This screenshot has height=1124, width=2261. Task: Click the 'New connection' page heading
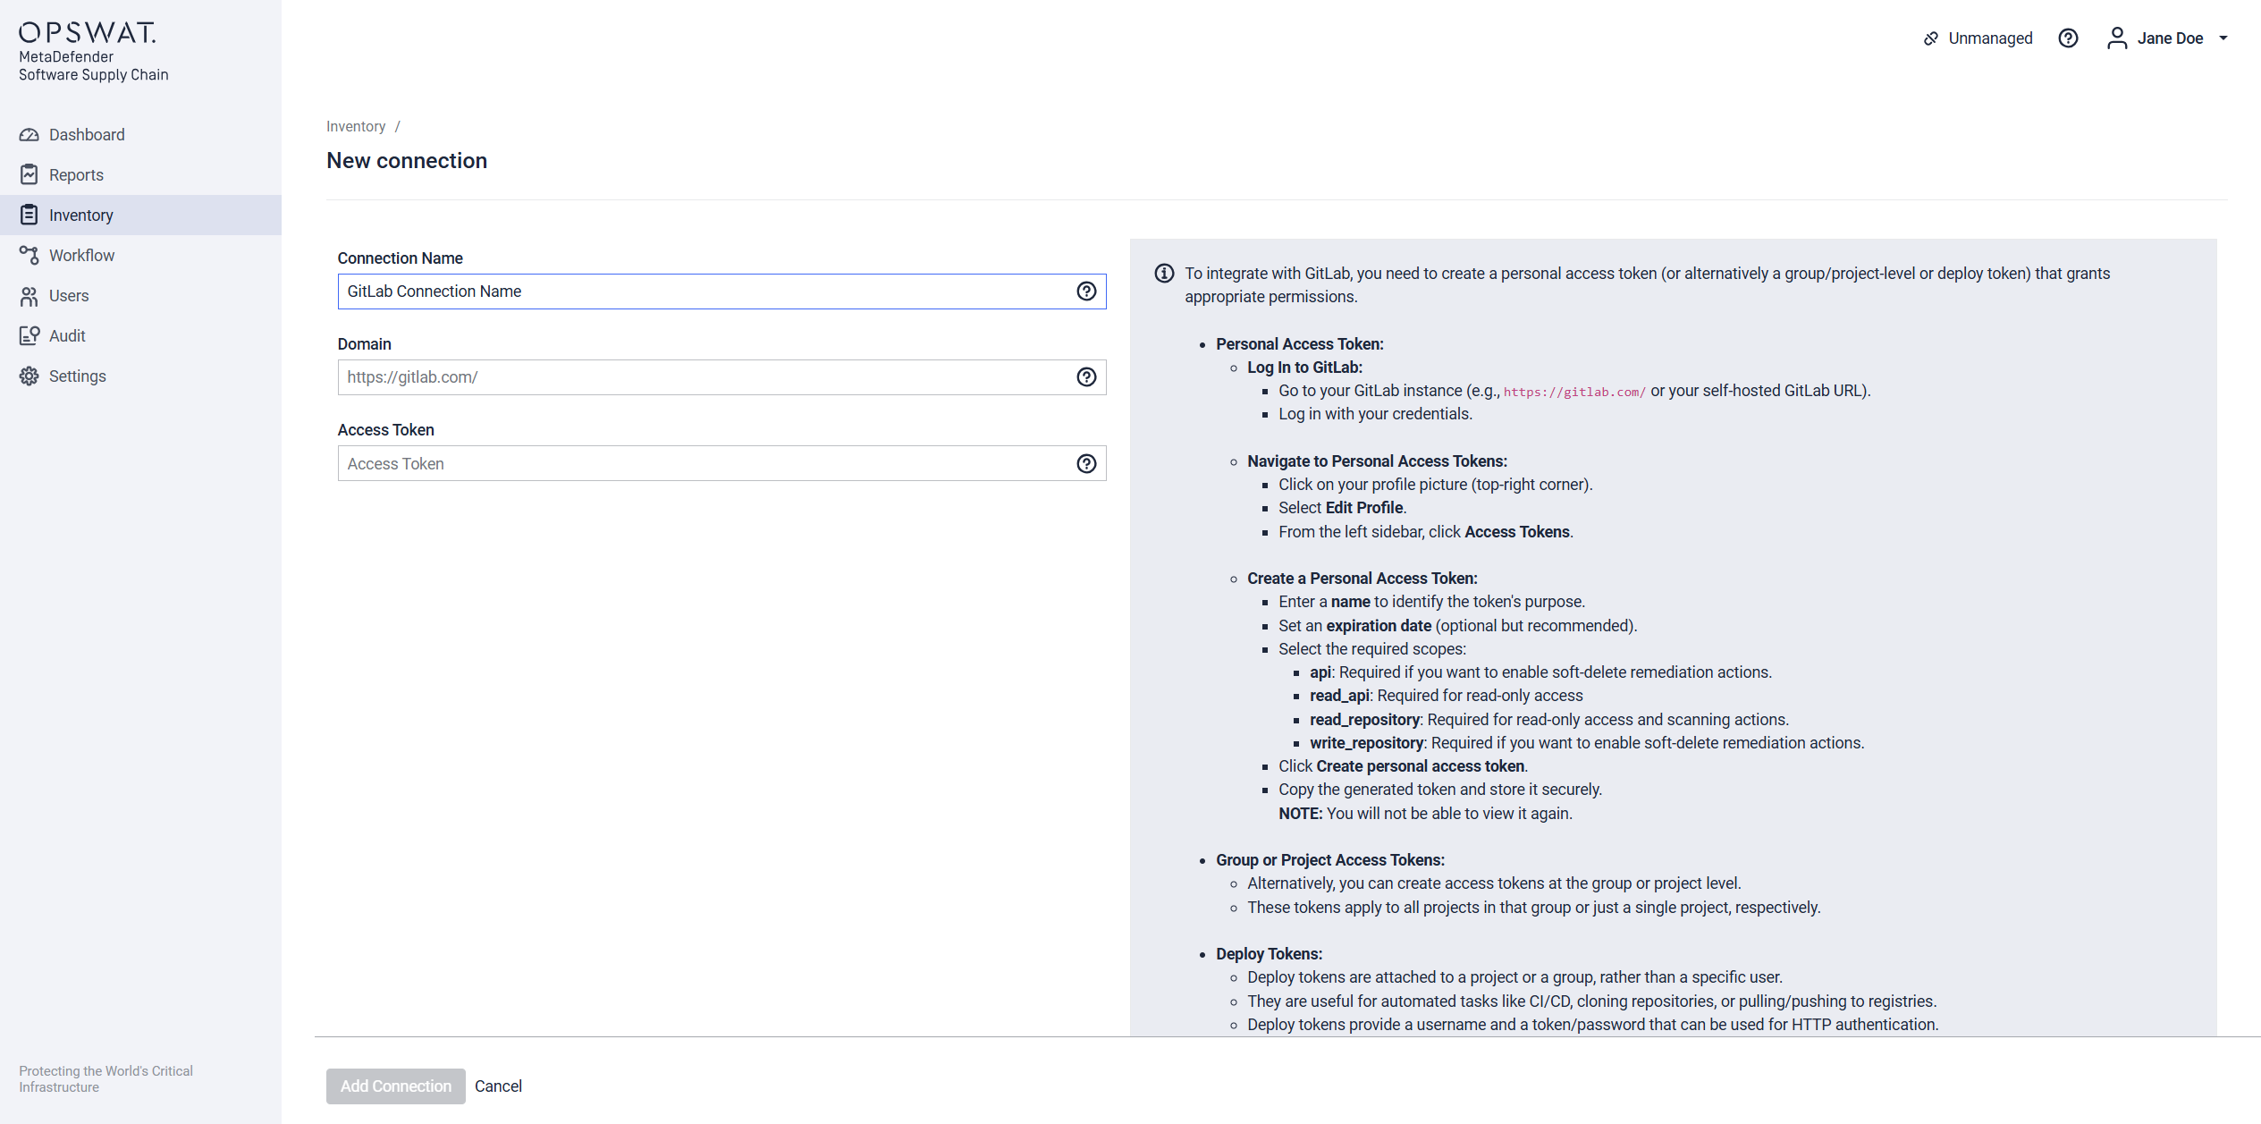(407, 161)
